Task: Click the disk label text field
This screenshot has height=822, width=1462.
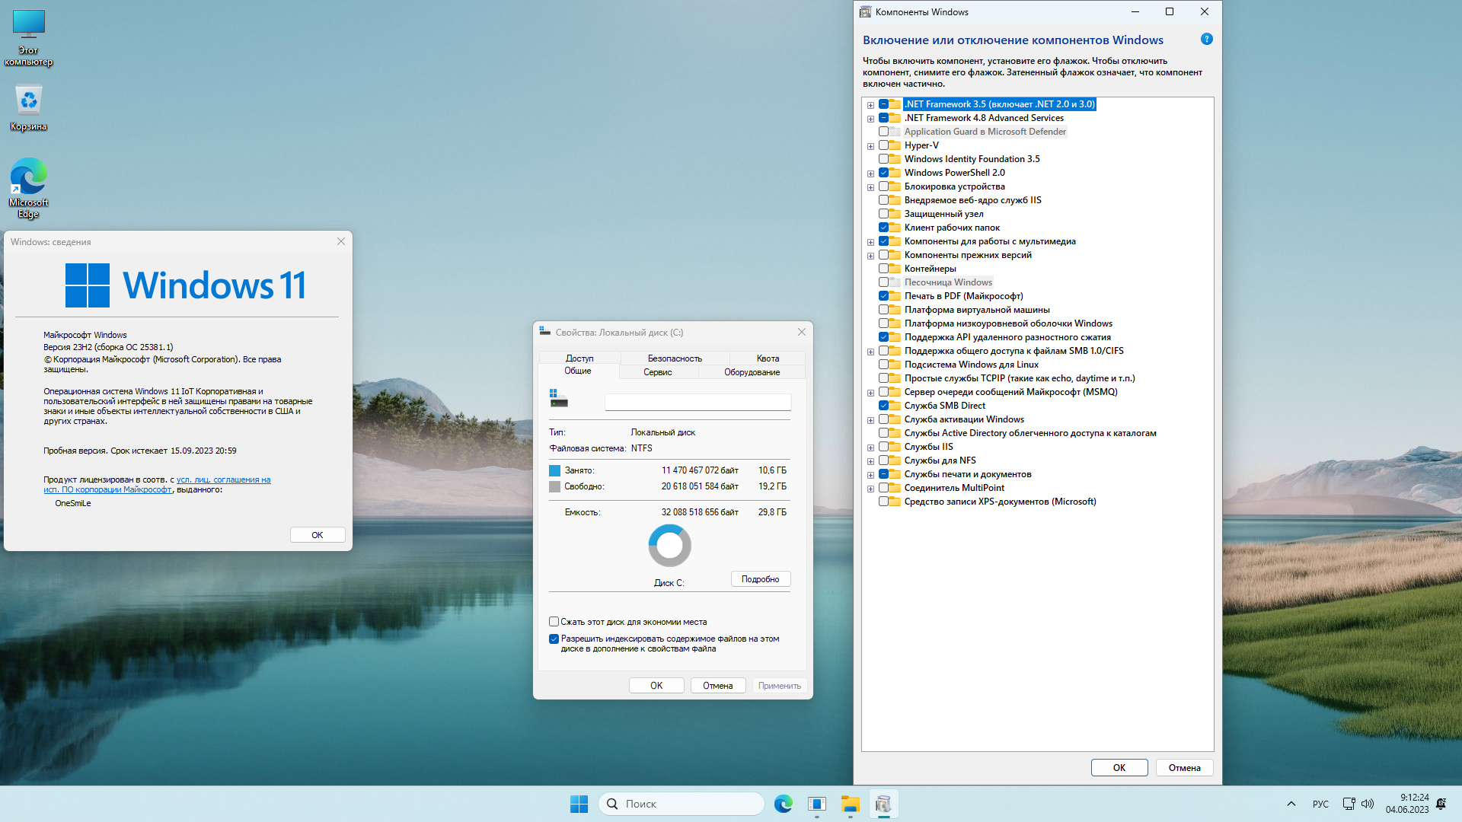Action: [697, 402]
